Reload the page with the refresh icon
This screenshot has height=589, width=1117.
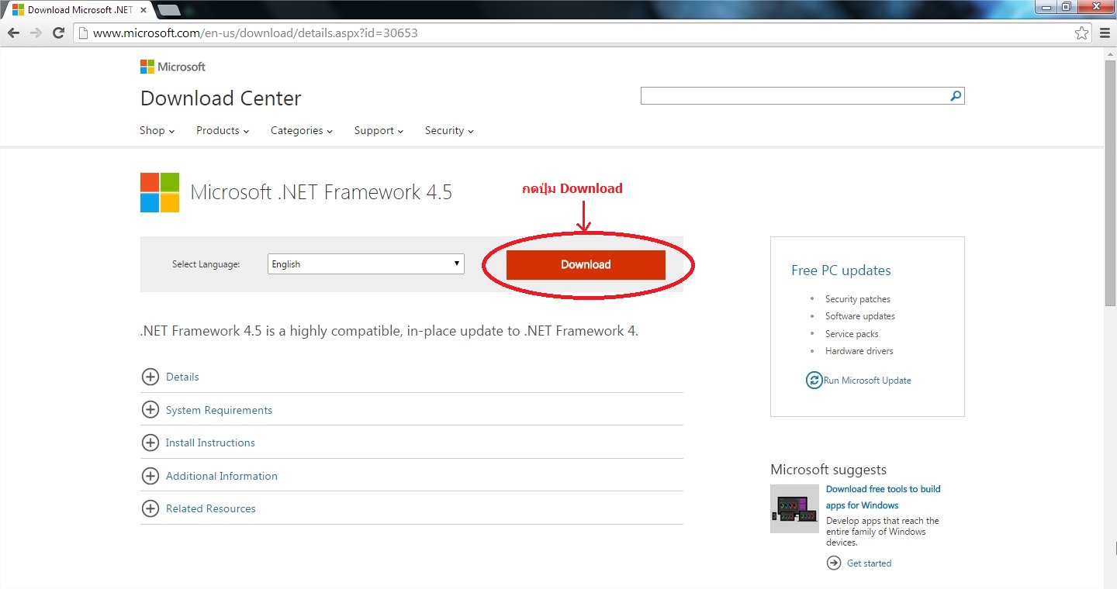point(58,33)
